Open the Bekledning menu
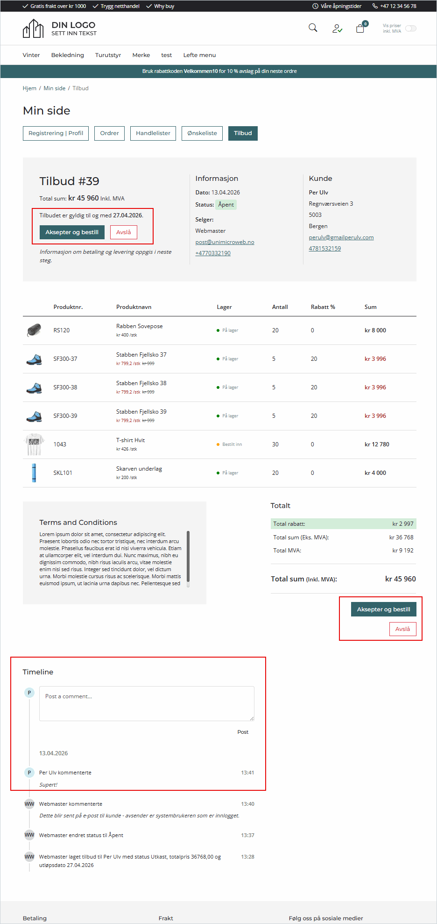 [68, 55]
